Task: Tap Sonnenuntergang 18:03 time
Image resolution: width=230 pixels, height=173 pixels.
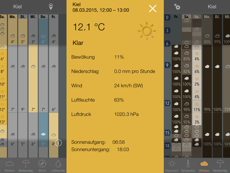Action: pyautogui.click(x=123, y=149)
